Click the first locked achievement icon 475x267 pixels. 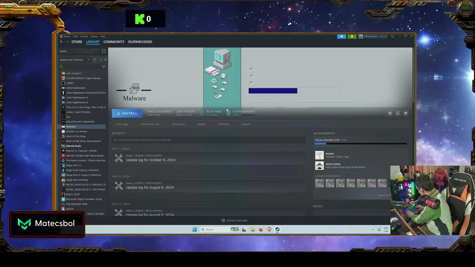319,183
